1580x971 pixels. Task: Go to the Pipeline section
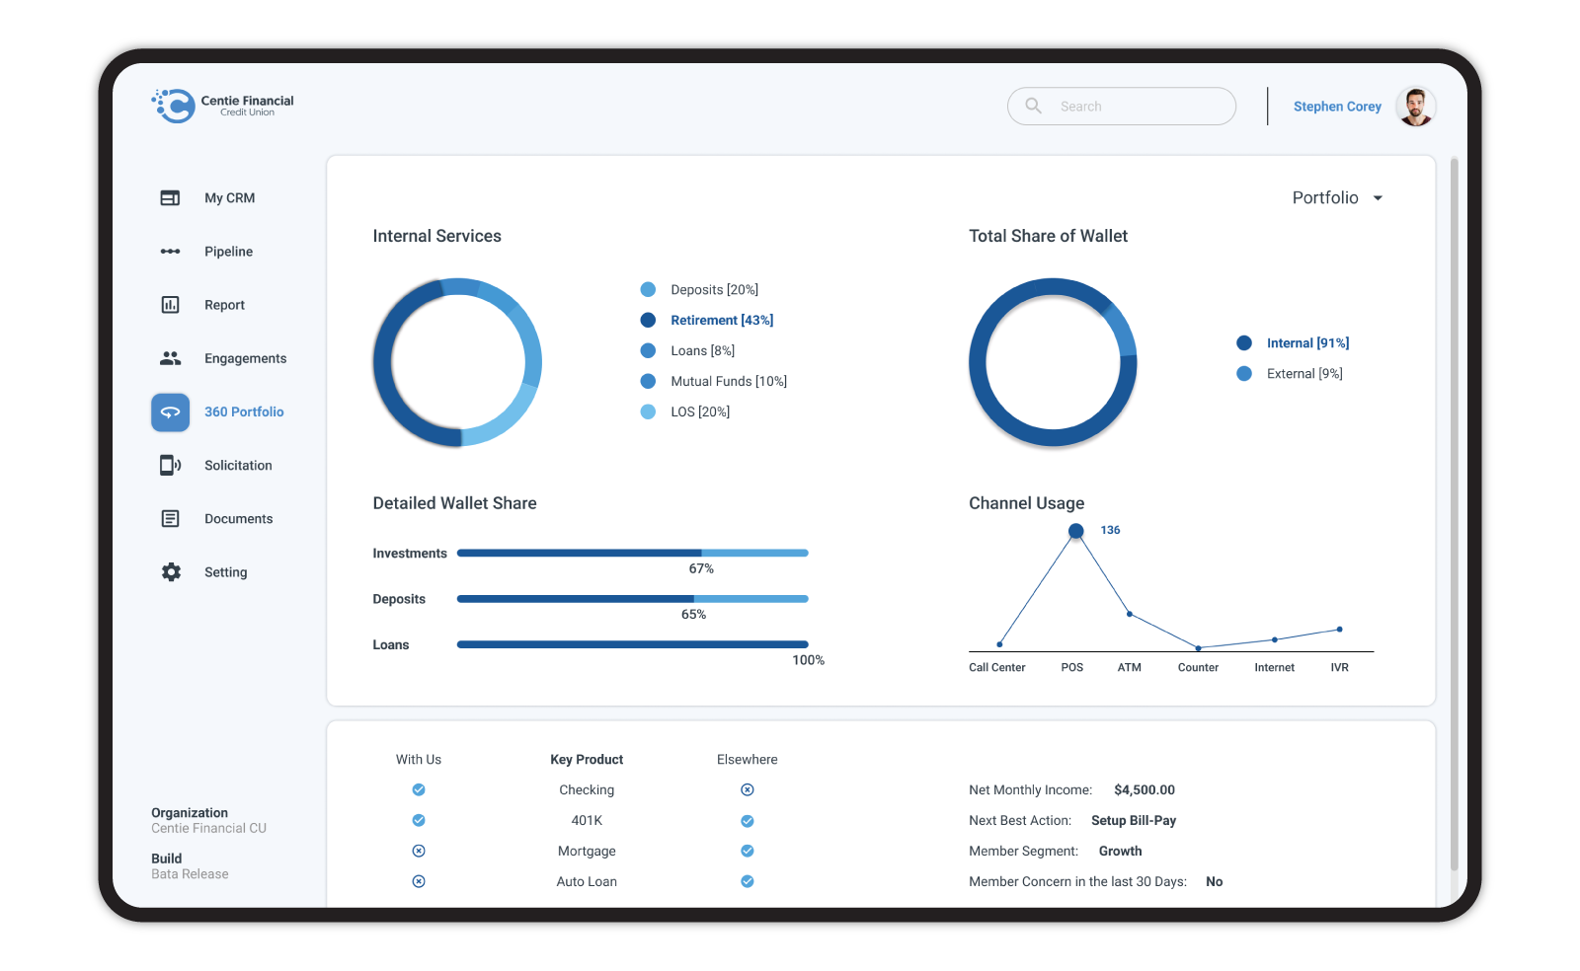pos(228,252)
